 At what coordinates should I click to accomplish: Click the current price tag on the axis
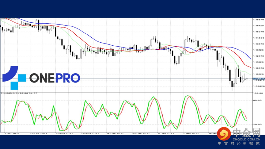coord(259,79)
